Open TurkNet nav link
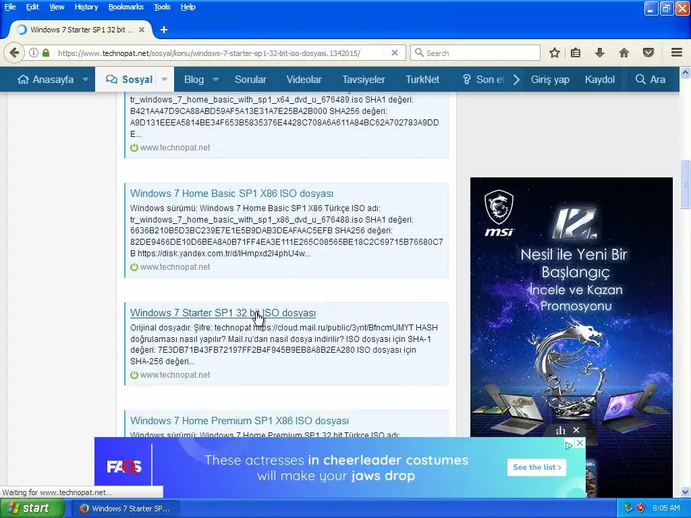The width and height of the screenshot is (691, 518). click(422, 80)
